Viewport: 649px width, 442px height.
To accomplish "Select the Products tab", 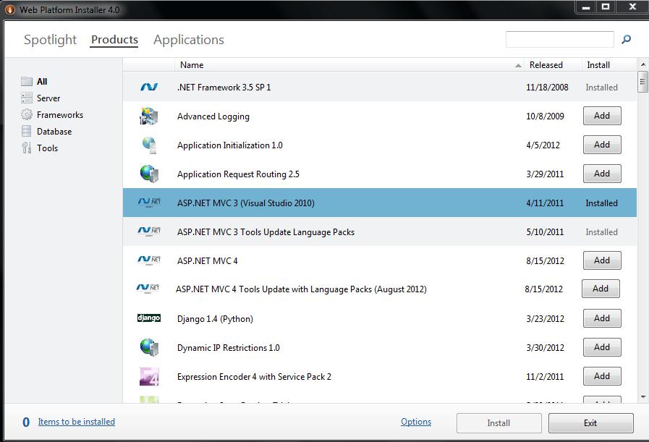I will [114, 40].
